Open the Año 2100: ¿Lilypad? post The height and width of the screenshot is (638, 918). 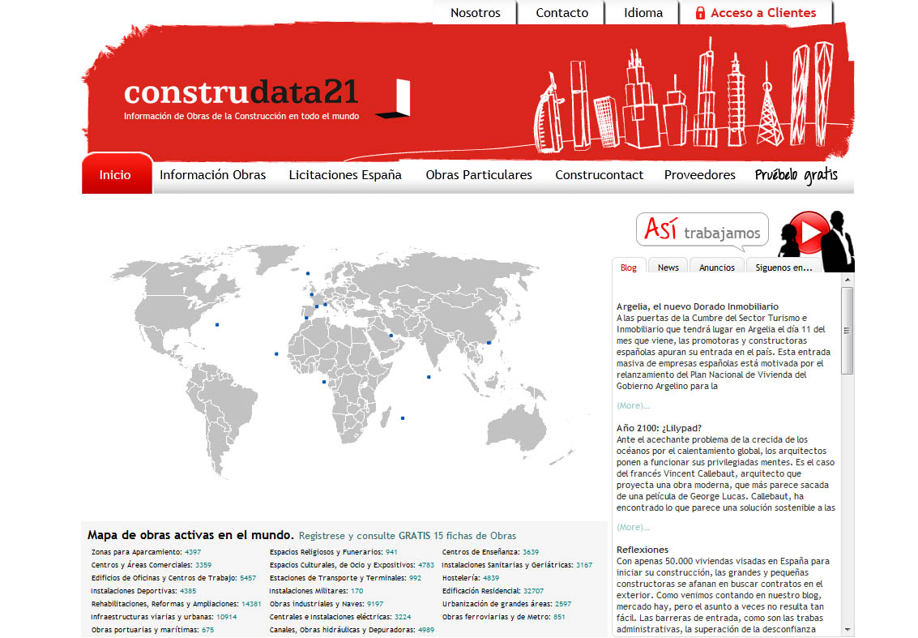pos(659,428)
